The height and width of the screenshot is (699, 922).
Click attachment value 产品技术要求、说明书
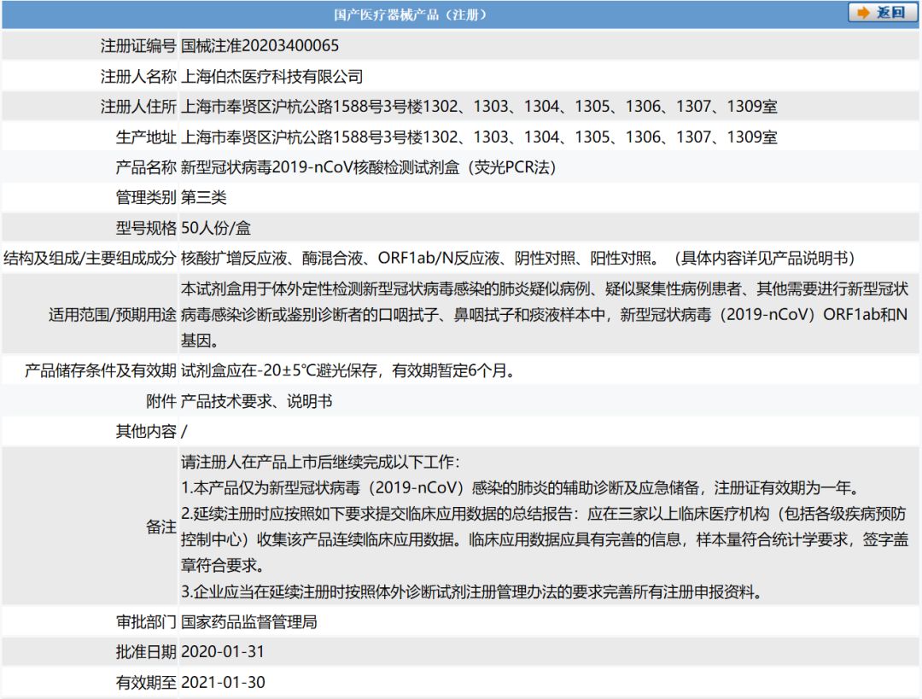[256, 401]
